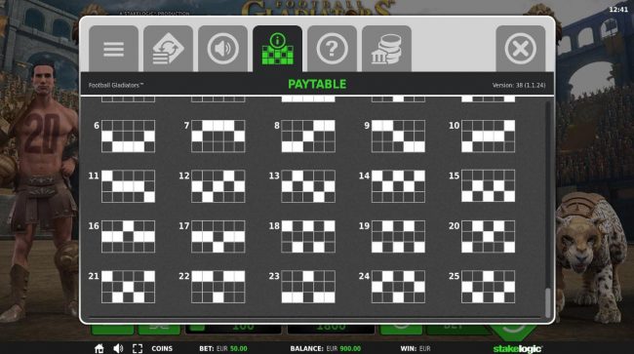The image size is (634, 354).
Task: Open the hamburger menu tab
Action: [x=113, y=49]
